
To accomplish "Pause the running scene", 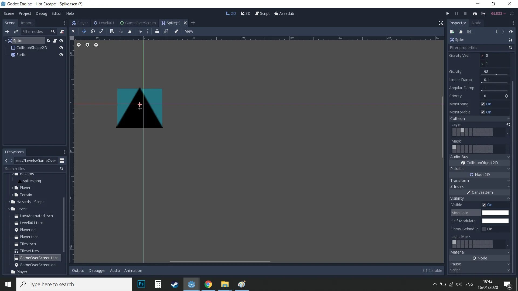I will point(456,13).
